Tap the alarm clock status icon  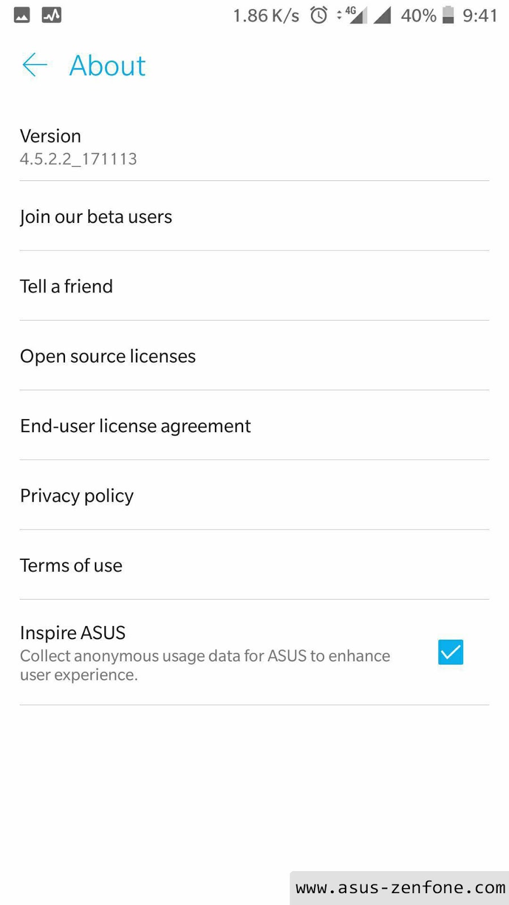pyautogui.click(x=319, y=15)
